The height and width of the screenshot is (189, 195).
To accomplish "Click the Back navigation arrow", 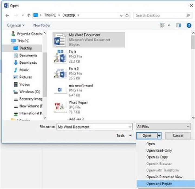I will tap(8, 15).
